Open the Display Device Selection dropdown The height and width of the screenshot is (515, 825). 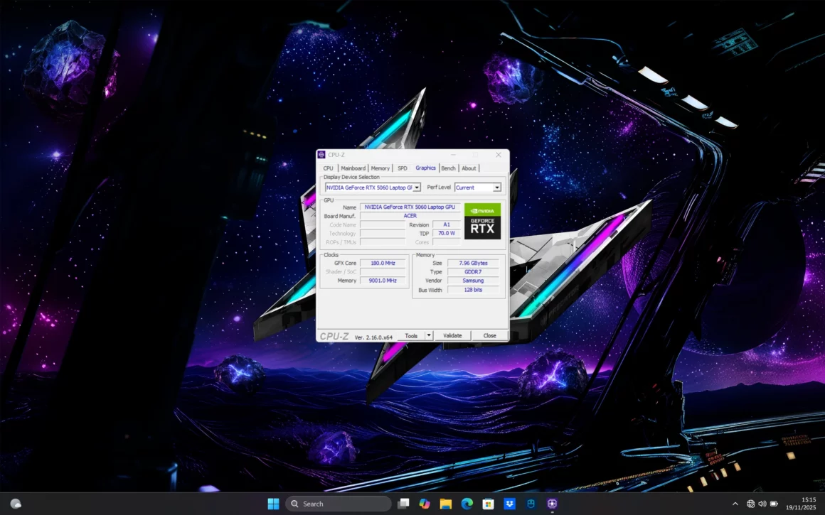coord(418,187)
